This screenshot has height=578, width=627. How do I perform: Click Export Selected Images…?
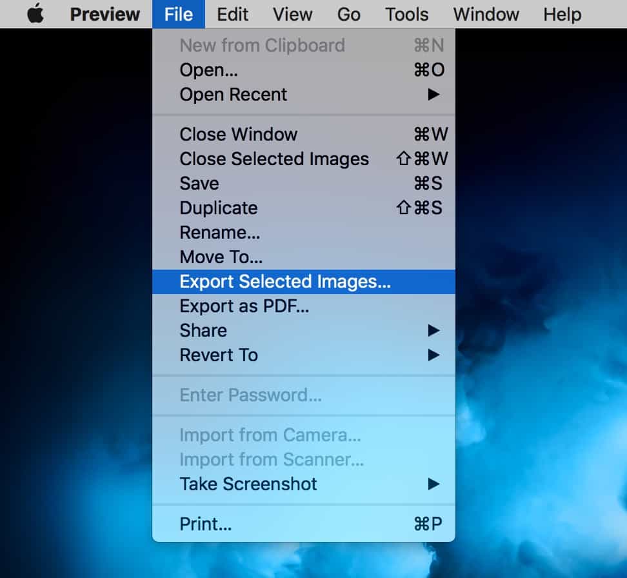tap(285, 282)
